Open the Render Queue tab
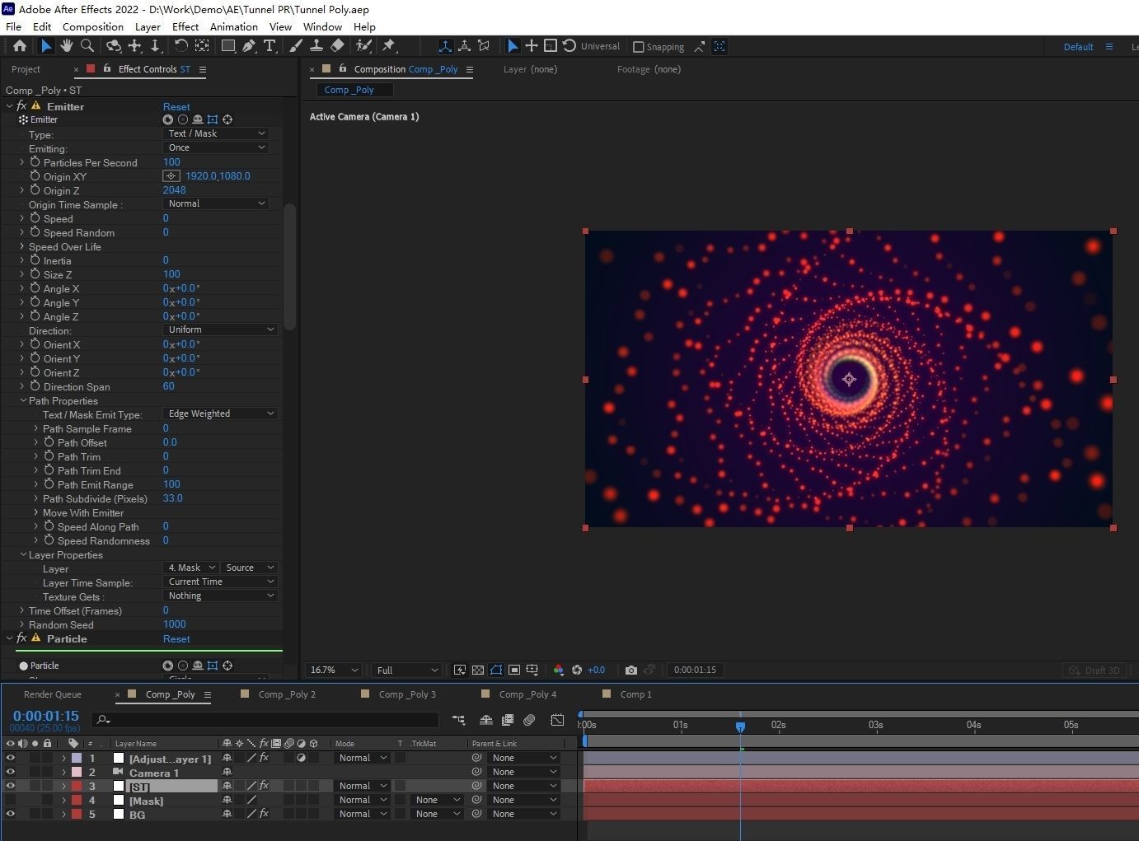1139x841 pixels. (53, 694)
